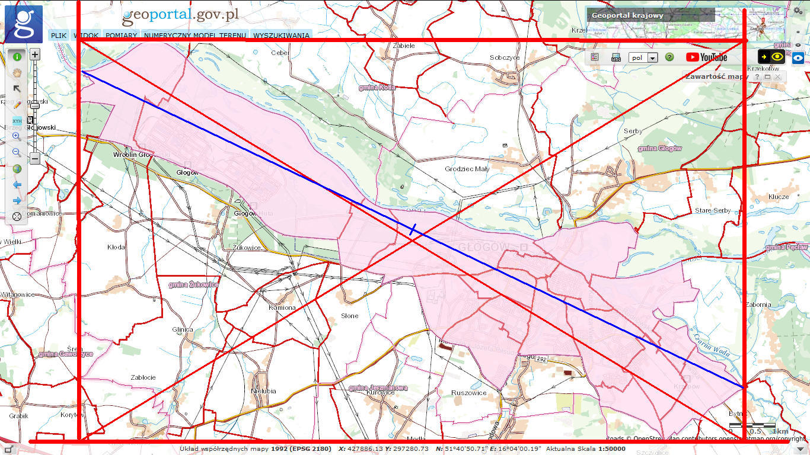Viewport: 810px width, 455px height.
Task: Open the WYSZUKIWANIA menu
Action: (x=281, y=35)
